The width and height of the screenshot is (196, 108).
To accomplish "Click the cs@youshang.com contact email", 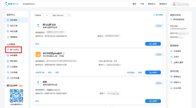I will tap(178, 29).
